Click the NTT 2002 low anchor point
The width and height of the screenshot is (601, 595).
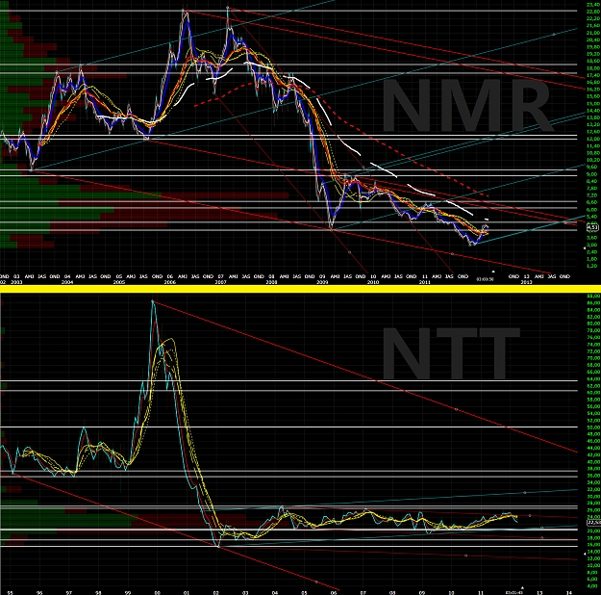218,547
